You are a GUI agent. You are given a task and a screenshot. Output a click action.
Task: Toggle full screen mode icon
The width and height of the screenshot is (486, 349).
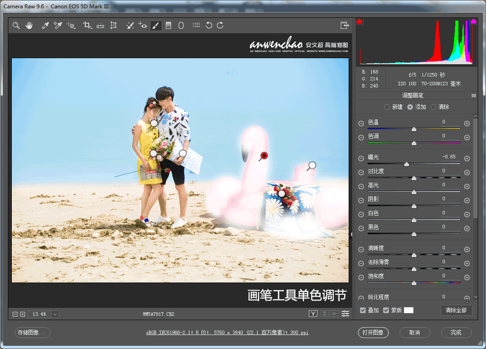click(x=345, y=25)
